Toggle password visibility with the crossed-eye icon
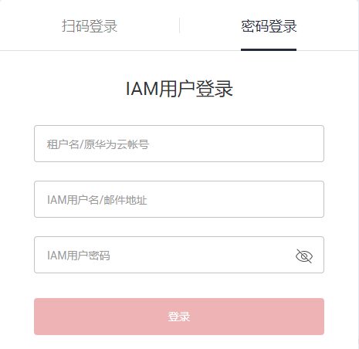 click(304, 256)
